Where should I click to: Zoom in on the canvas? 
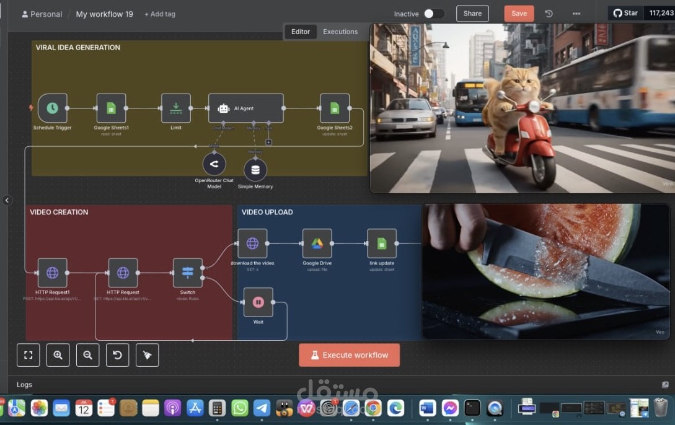58,355
